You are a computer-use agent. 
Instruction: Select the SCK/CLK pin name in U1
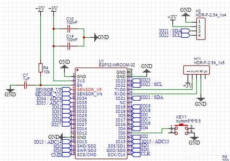click(x=117, y=154)
